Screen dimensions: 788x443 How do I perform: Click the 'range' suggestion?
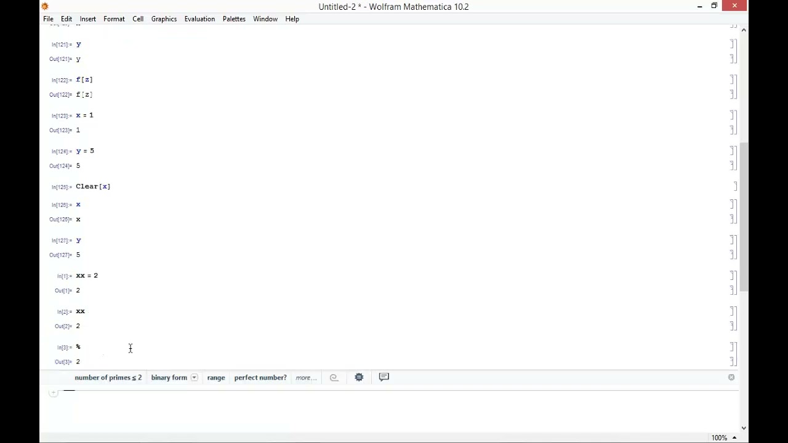click(x=215, y=378)
